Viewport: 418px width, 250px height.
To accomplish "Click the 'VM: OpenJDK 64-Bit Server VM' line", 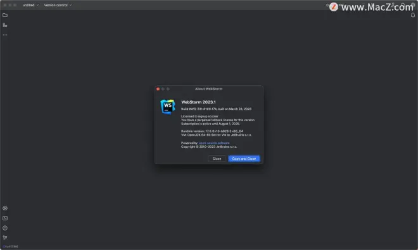I will (x=216, y=135).
